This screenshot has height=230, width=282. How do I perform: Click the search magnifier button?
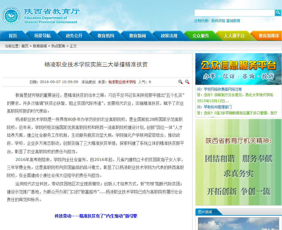tap(278, 13)
